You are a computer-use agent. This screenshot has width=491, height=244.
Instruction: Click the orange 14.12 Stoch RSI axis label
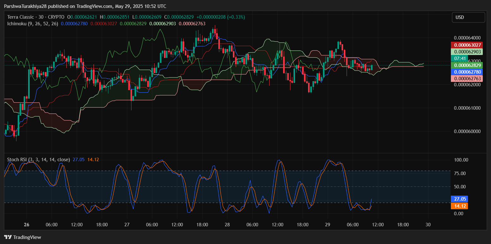pyautogui.click(x=459, y=206)
